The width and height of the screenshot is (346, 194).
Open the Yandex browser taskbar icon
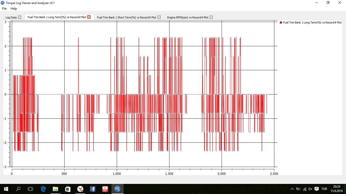point(80,189)
